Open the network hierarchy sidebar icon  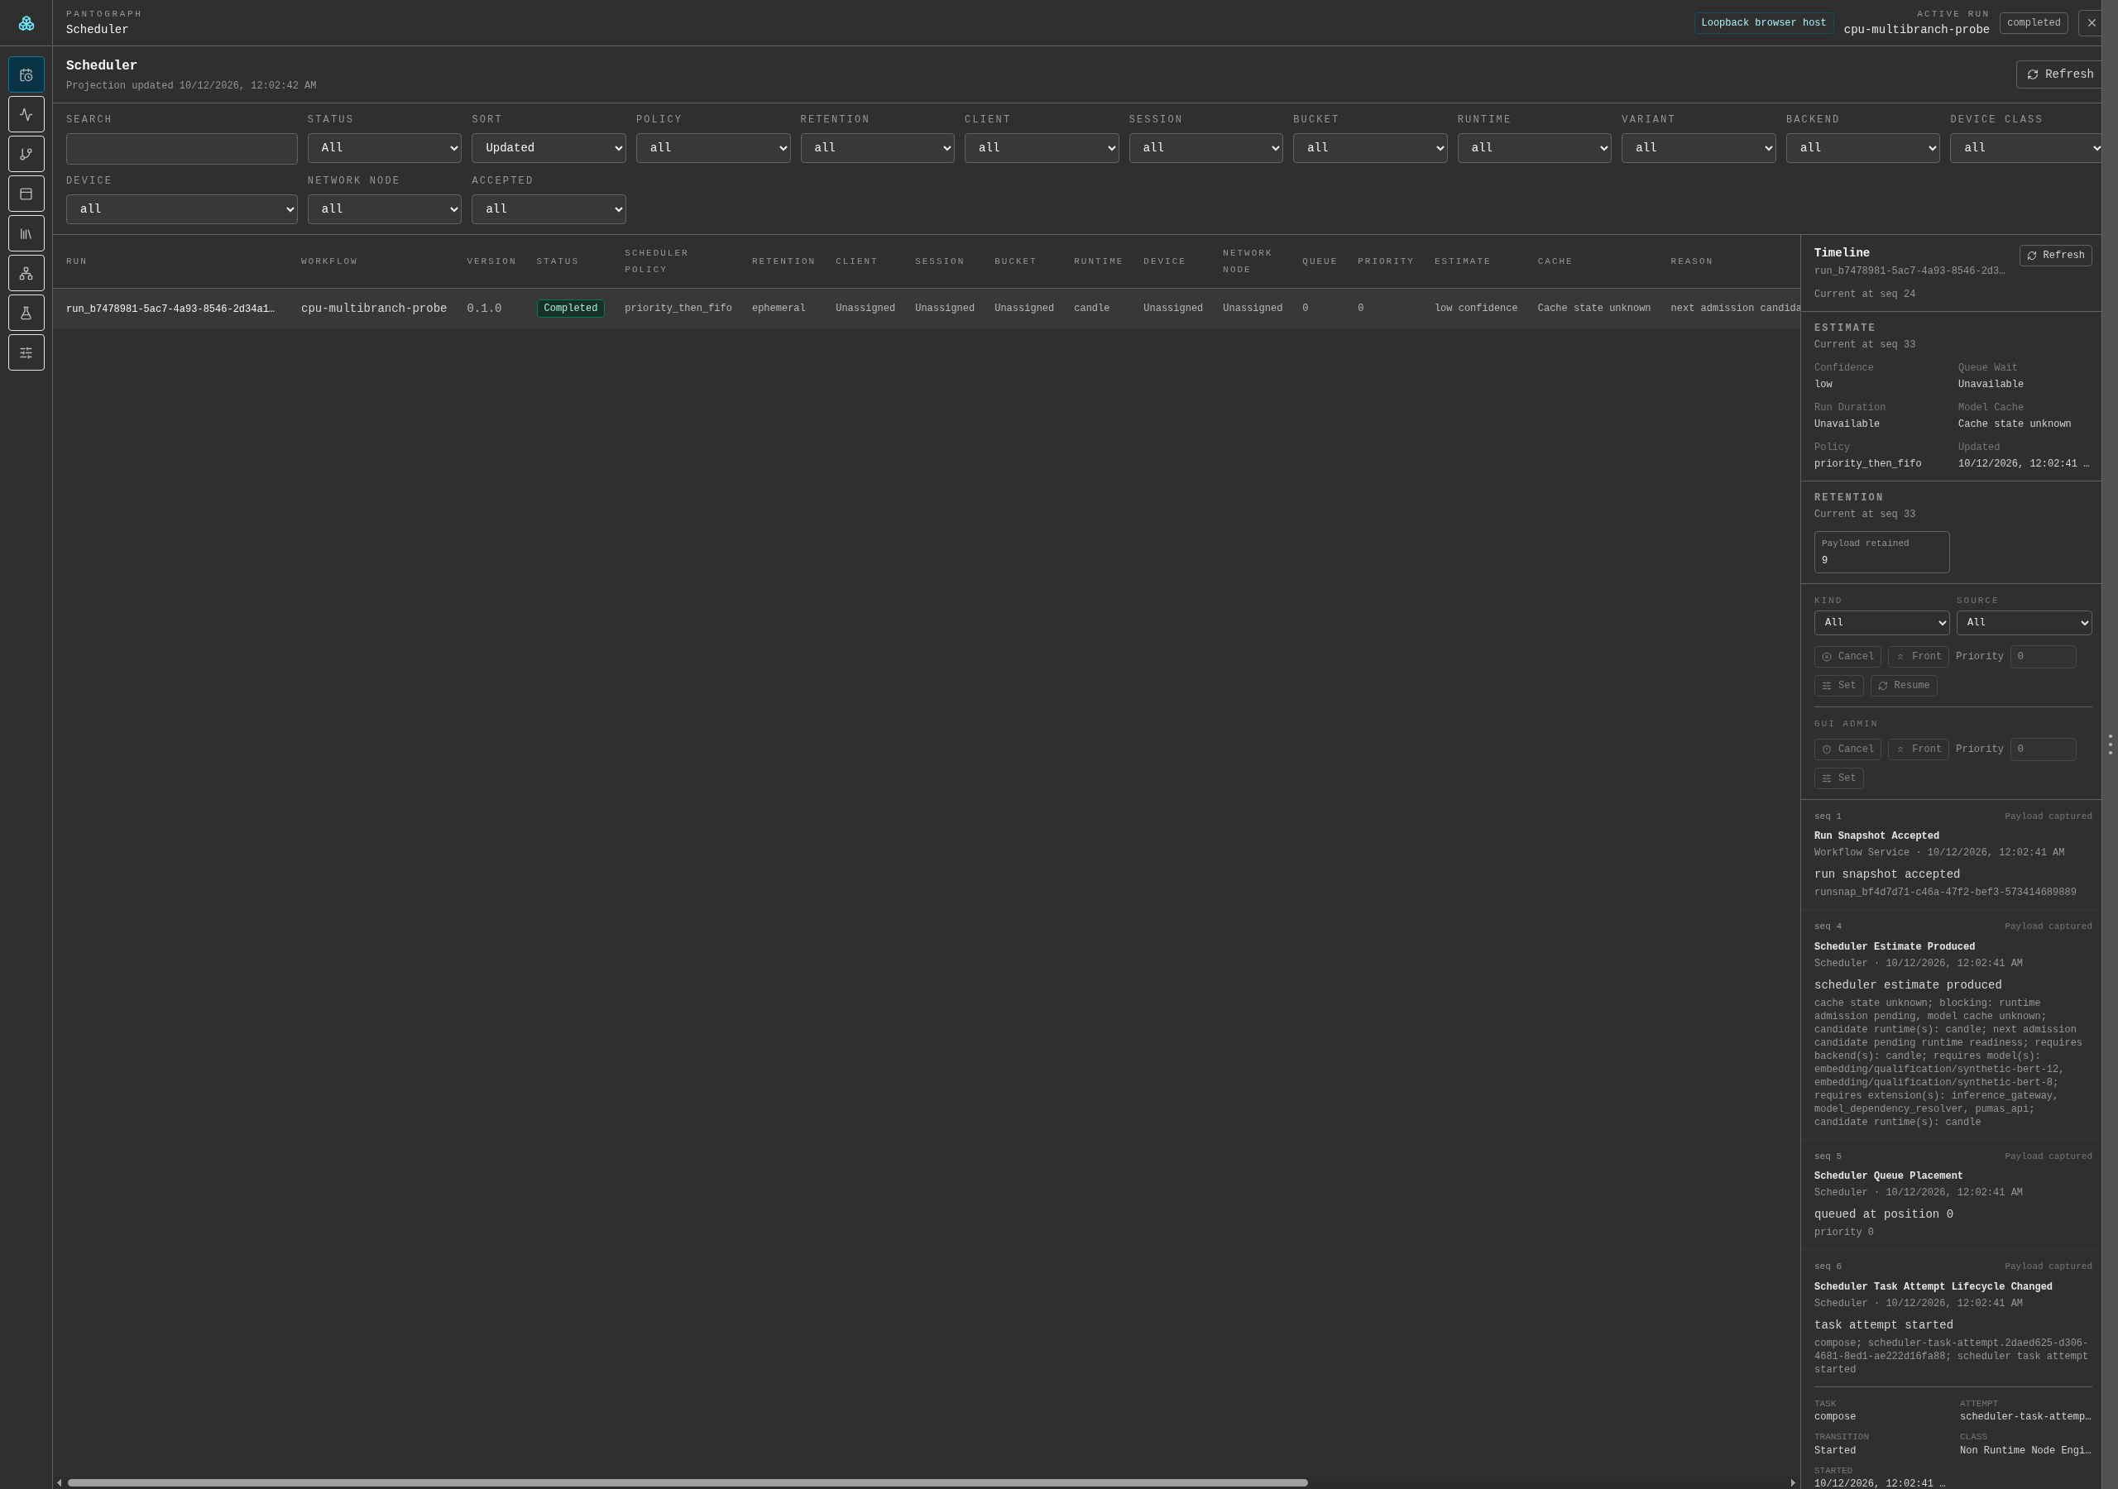point(26,273)
